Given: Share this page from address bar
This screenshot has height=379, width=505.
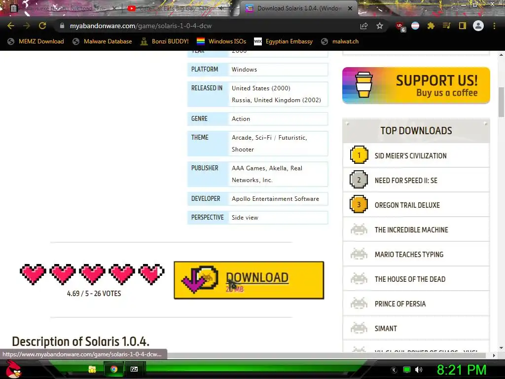Looking at the screenshot, I should click(364, 26).
